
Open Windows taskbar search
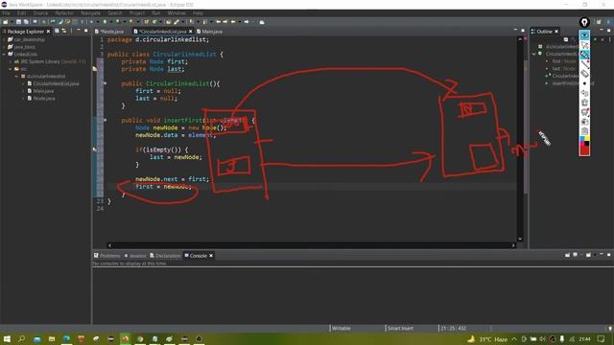[x=21, y=338]
